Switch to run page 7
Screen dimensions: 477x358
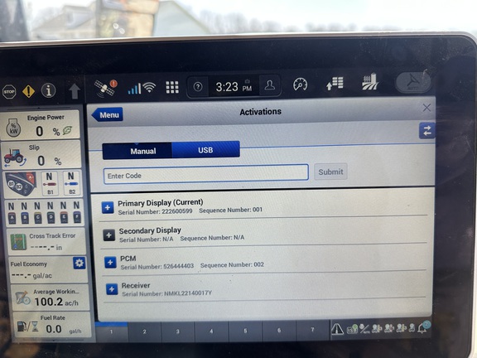coord(312,329)
